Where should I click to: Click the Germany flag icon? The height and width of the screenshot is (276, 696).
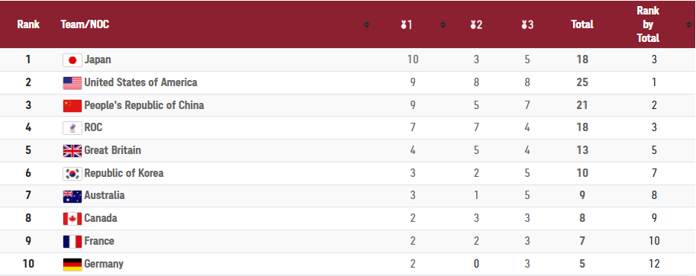click(x=72, y=265)
